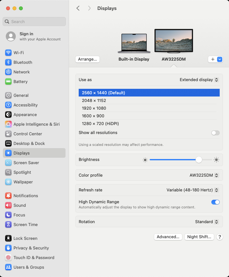
Task: Open Wi-Fi settings icon in sidebar
Action: [x=8, y=53]
